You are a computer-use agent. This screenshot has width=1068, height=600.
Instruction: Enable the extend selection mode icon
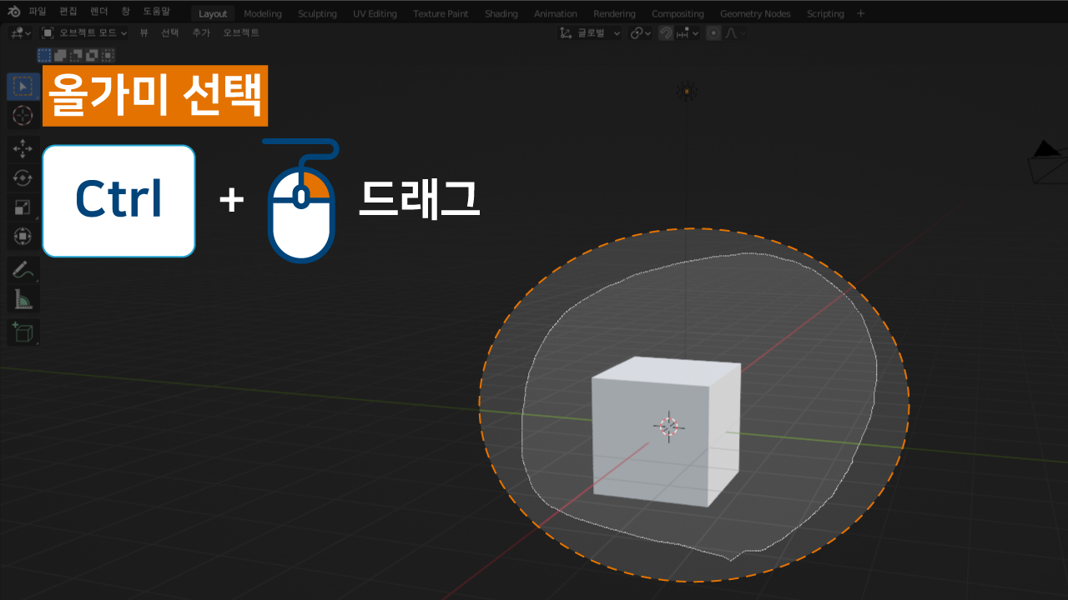tap(60, 55)
